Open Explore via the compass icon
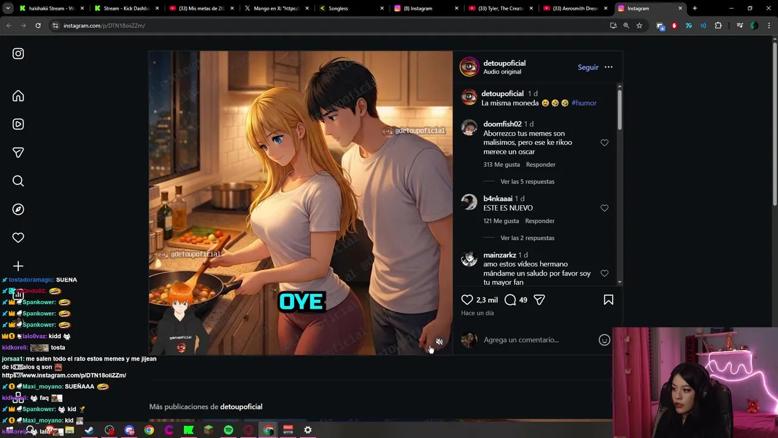 pyautogui.click(x=18, y=209)
